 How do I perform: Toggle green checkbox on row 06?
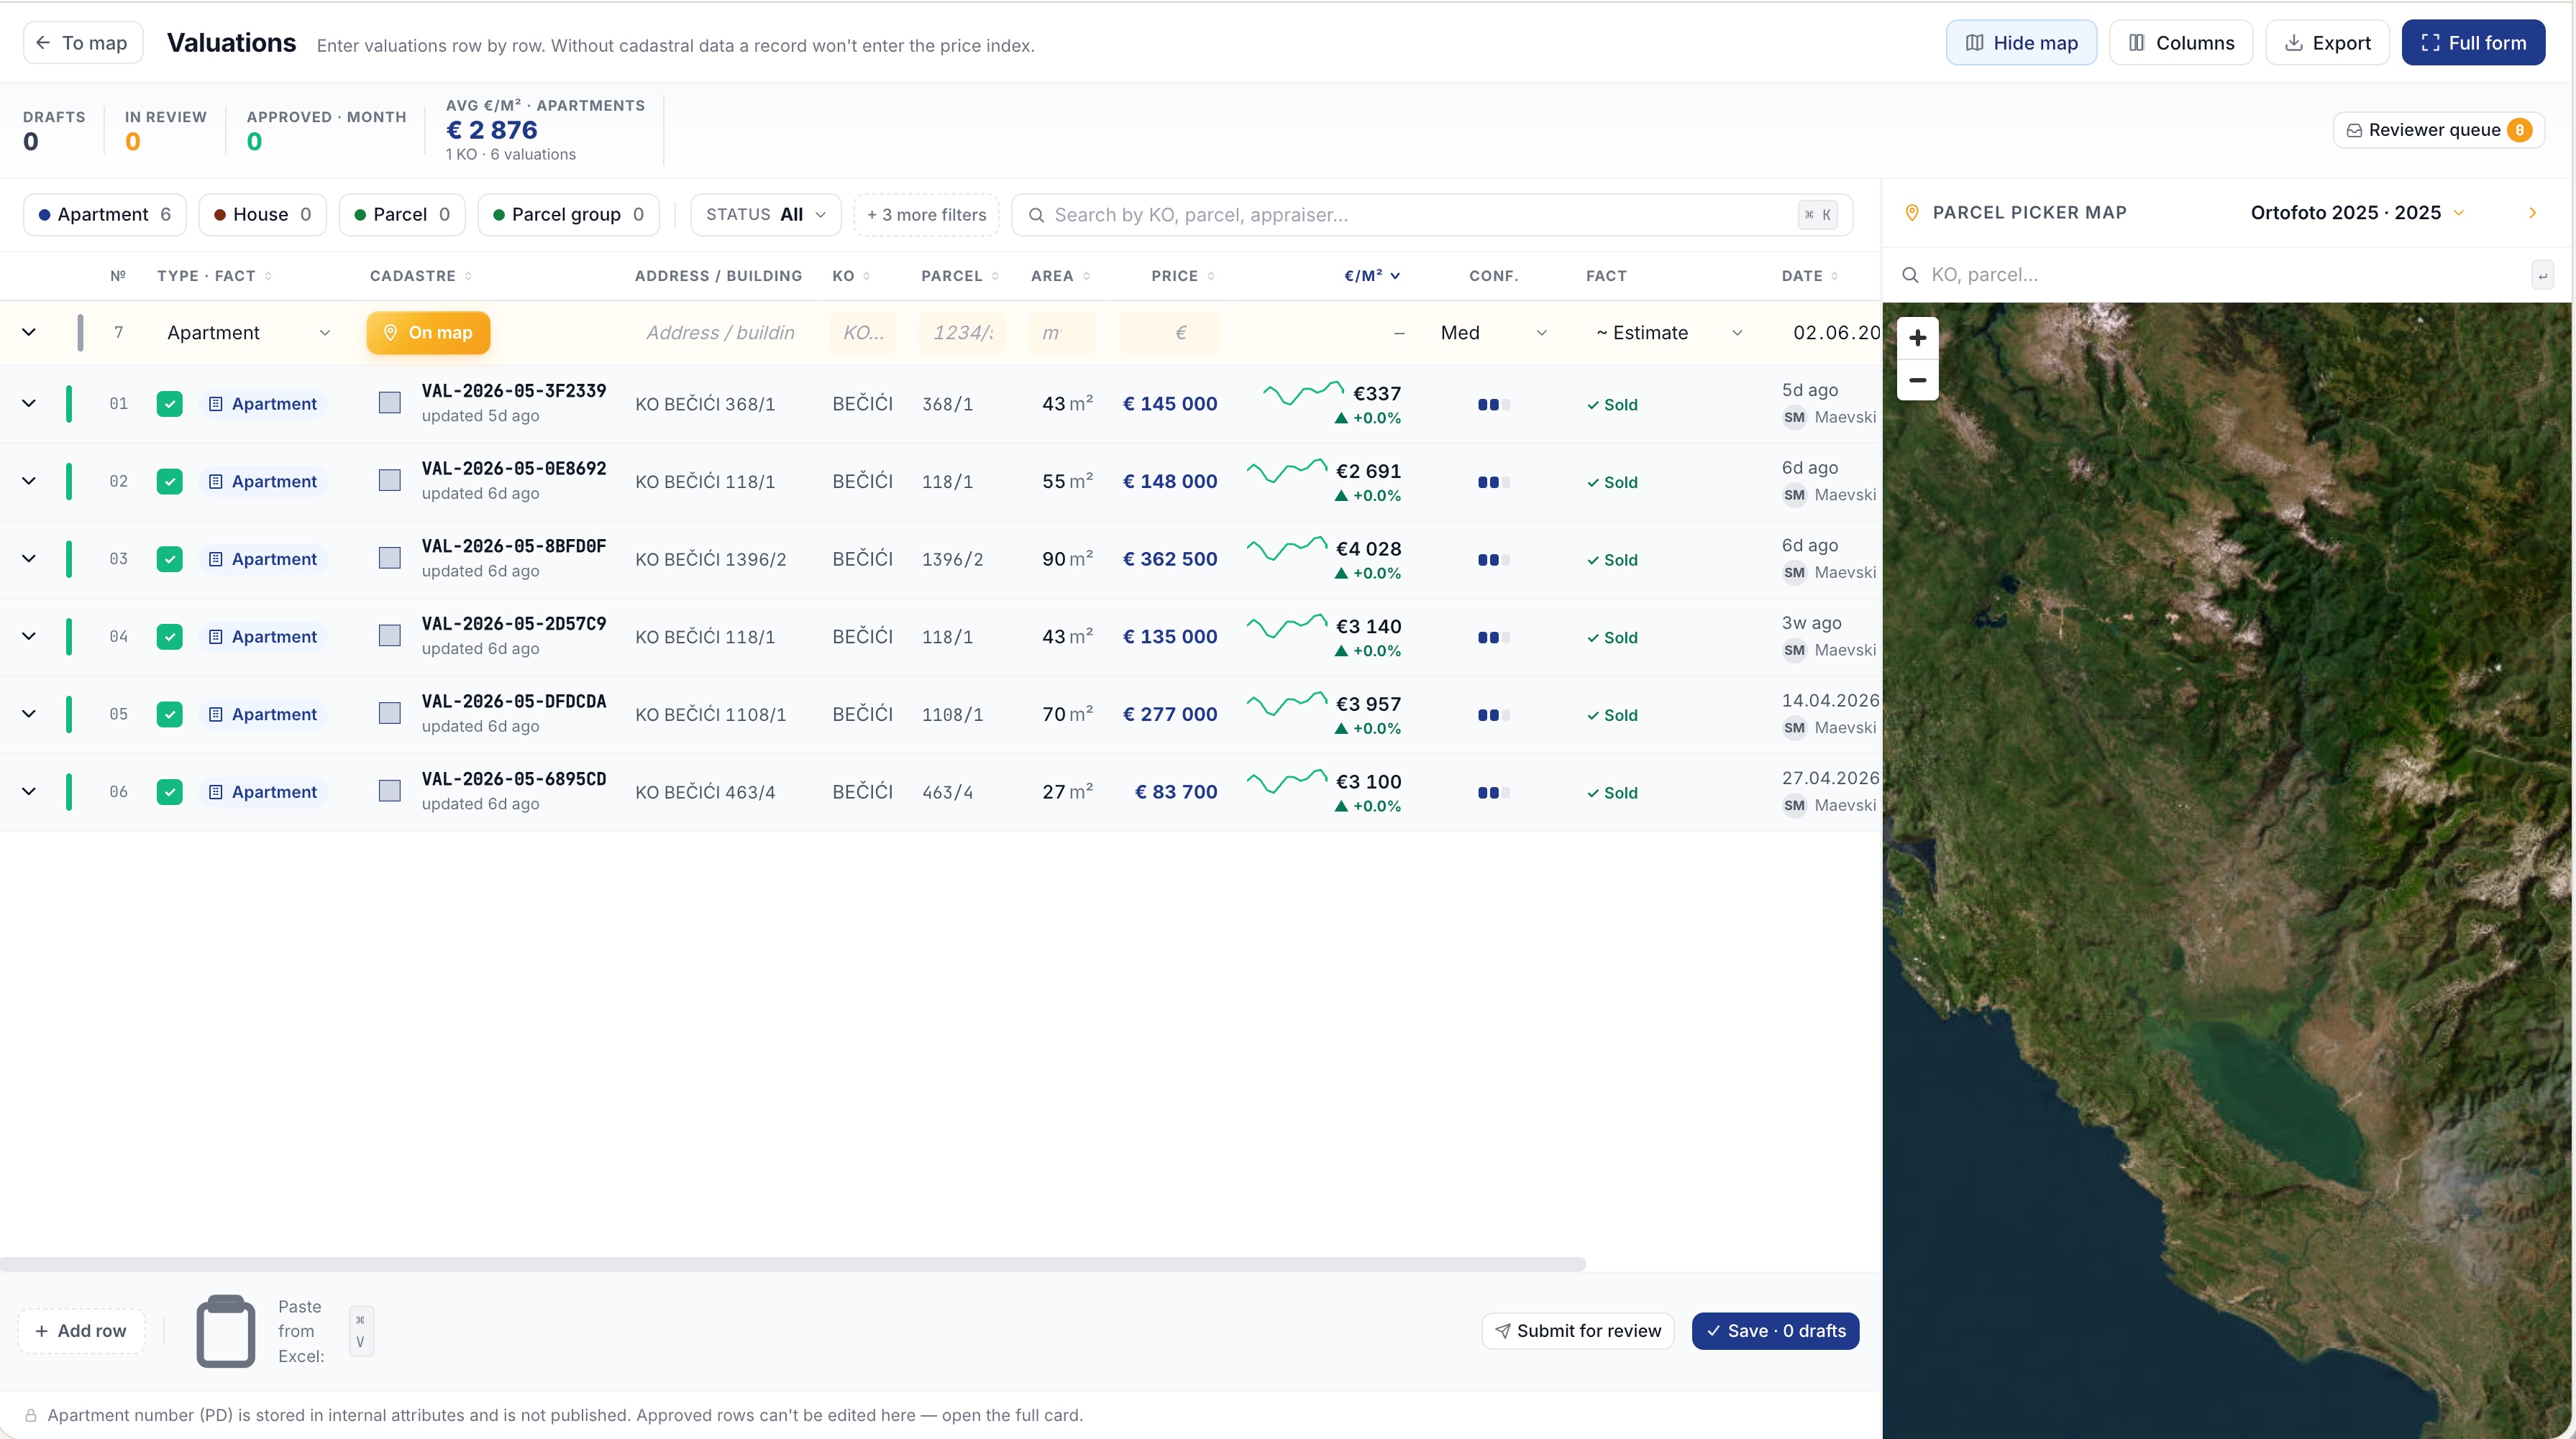point(170,791)
